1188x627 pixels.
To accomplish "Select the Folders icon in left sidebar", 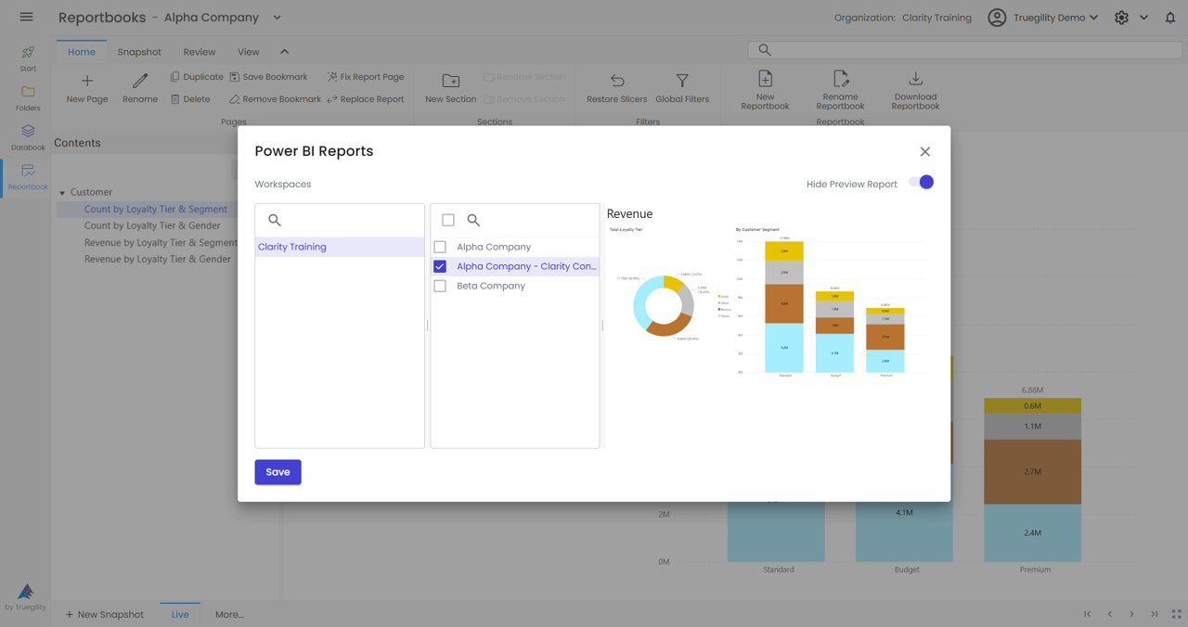I will pyautogui.click(x=27, y=93).
